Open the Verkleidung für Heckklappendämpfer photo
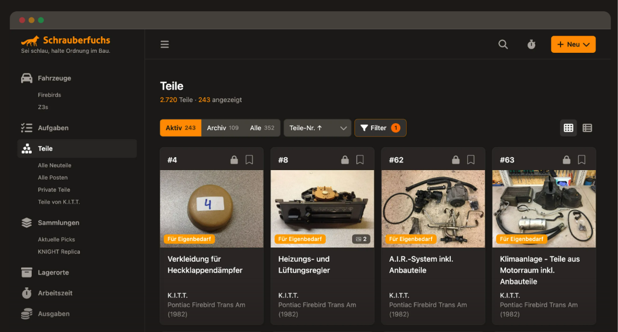The image size is (618, 332). [x=212, y=209]
